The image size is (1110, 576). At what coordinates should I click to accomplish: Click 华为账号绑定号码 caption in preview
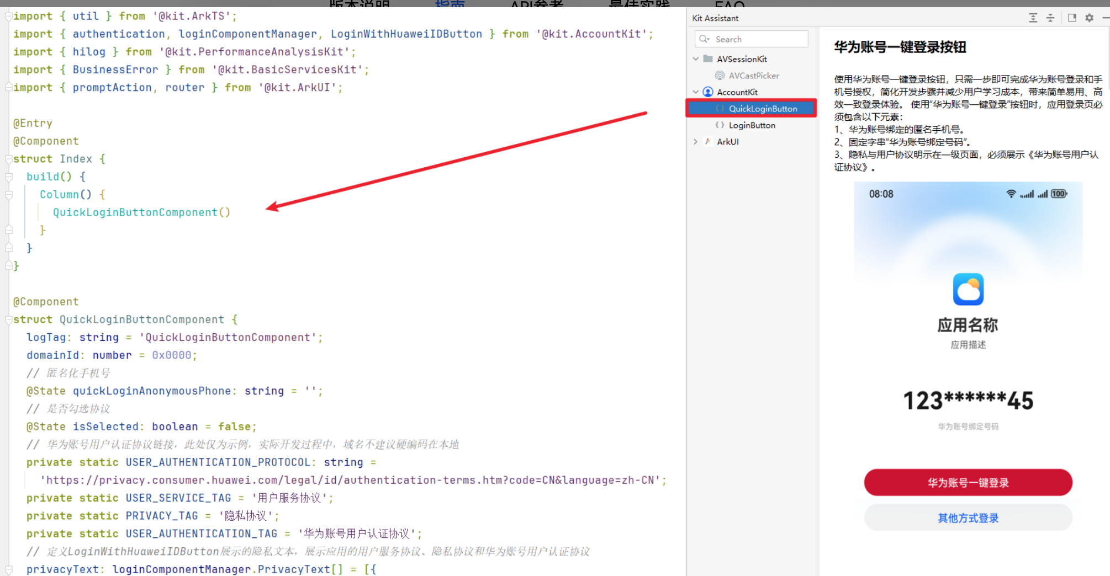pos(968,426)
